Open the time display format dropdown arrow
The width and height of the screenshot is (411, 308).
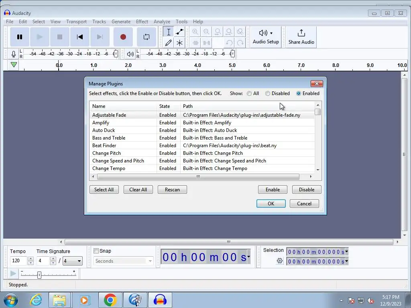(x=248, y=257)
